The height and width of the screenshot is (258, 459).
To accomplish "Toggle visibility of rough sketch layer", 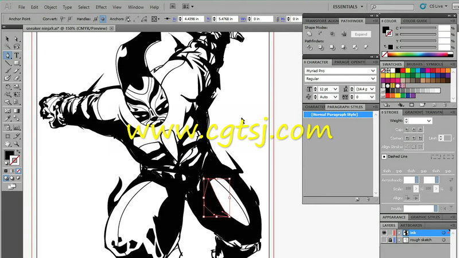I will point(384,240).
